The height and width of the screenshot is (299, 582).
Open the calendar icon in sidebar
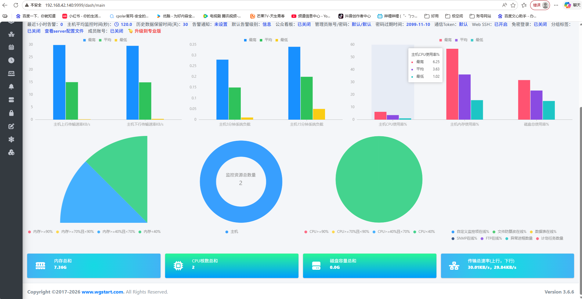click(11, 47)
